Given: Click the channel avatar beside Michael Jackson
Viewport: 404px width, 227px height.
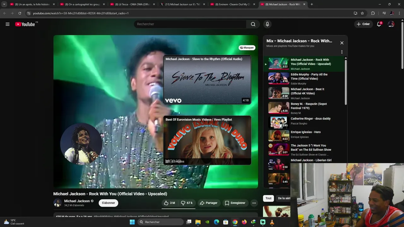Looking at the screenshot, I should tap(57, 203).
